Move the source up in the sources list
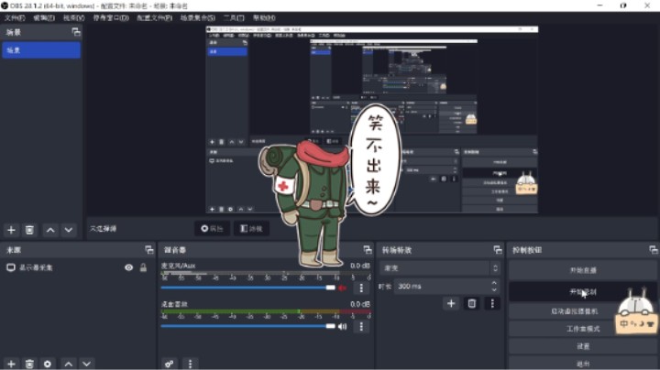 pyautogui.click(x=69, y=364)
